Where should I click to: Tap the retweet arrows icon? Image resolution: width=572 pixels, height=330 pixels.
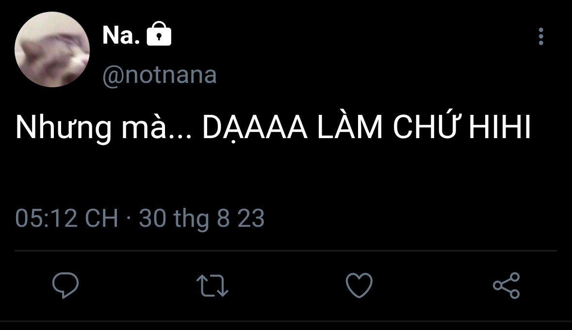(212, 285)
